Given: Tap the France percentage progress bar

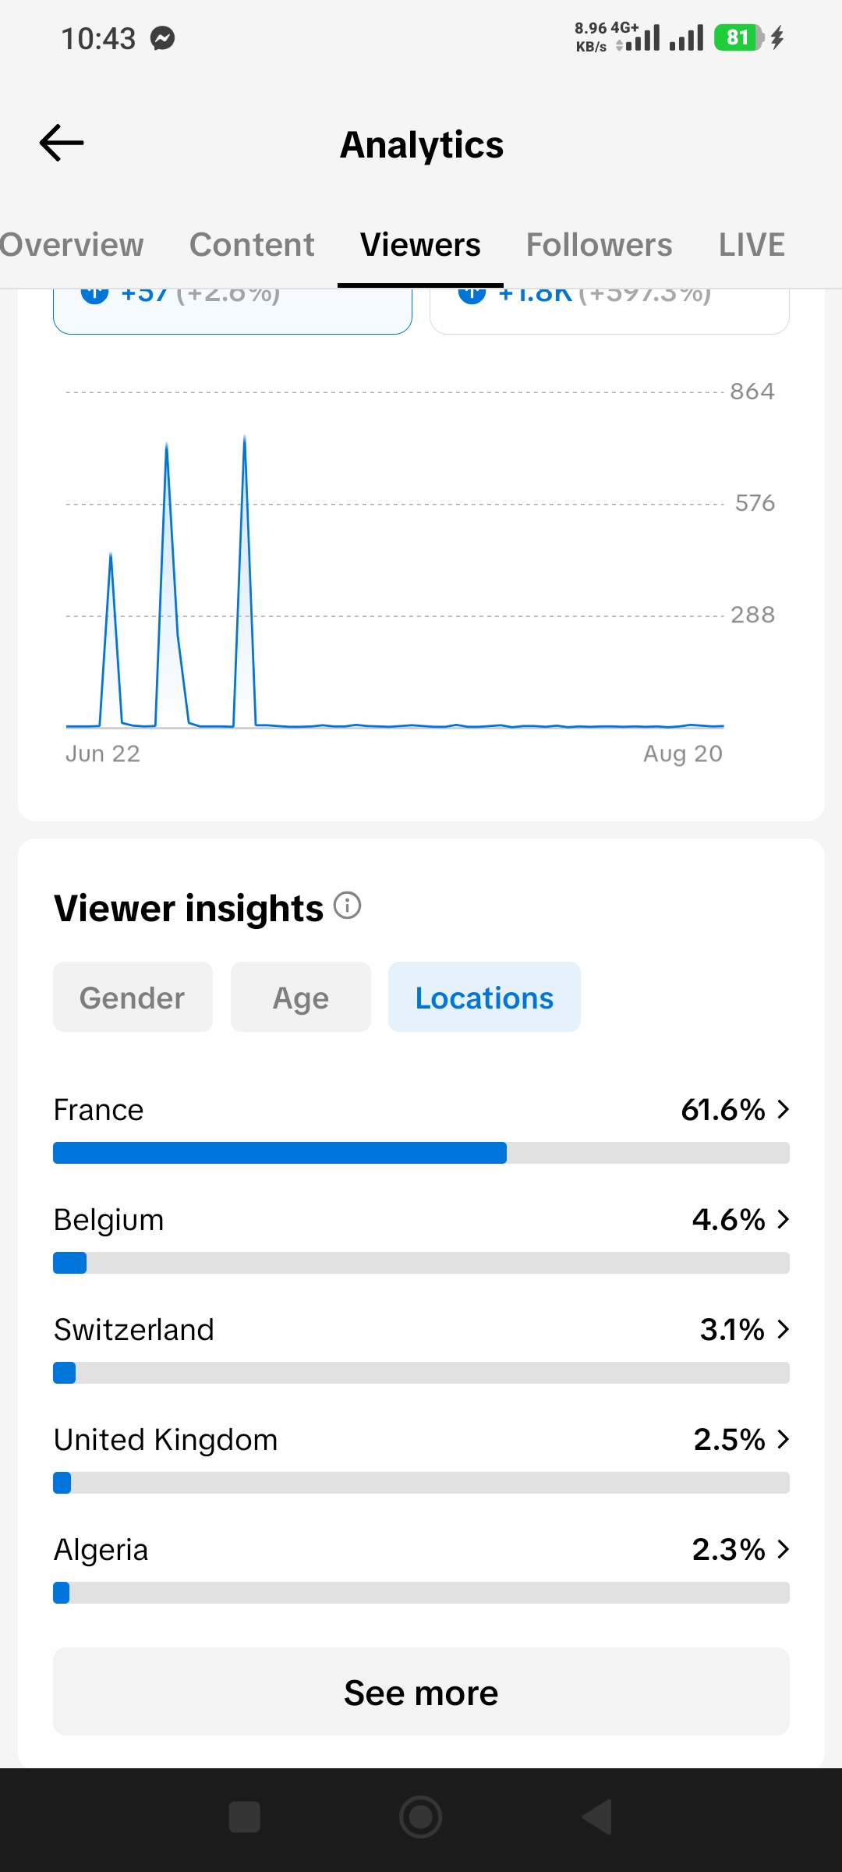Looking at the screenshot, I should [x=421, y=1153].
